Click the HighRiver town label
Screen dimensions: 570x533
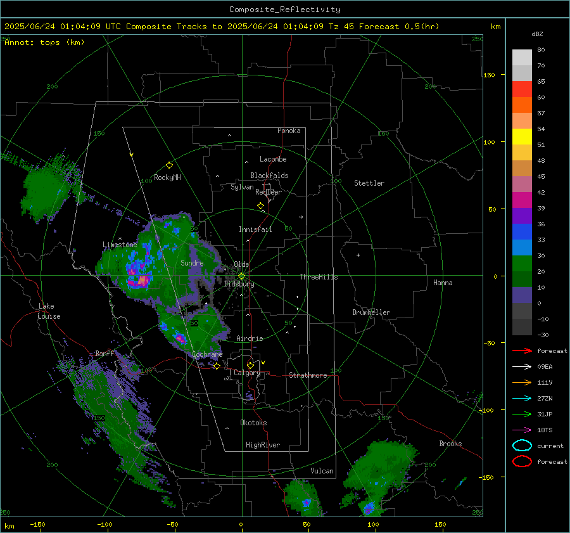coord(263,445)
